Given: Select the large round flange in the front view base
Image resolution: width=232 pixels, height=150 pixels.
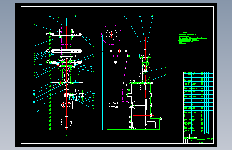Looking at the screenshot, I should pyautogui.click(x=66, y=122).
